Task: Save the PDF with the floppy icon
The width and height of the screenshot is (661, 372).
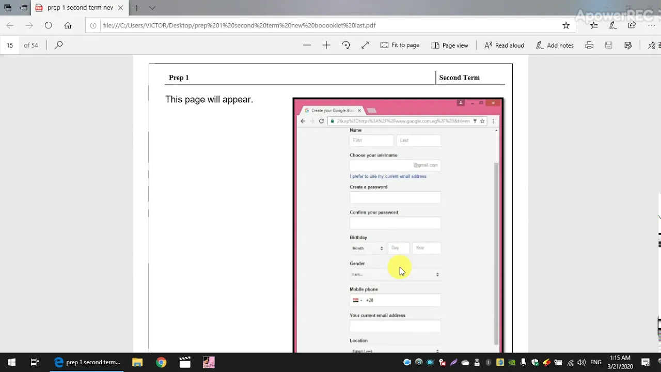Action: (609, 45)
